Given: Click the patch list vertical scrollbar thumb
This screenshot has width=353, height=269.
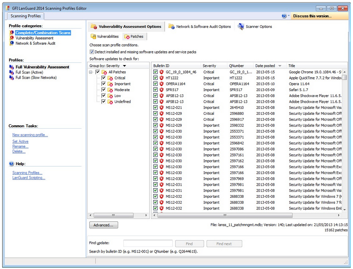Looking at the screenshot, I should [345, 78].
